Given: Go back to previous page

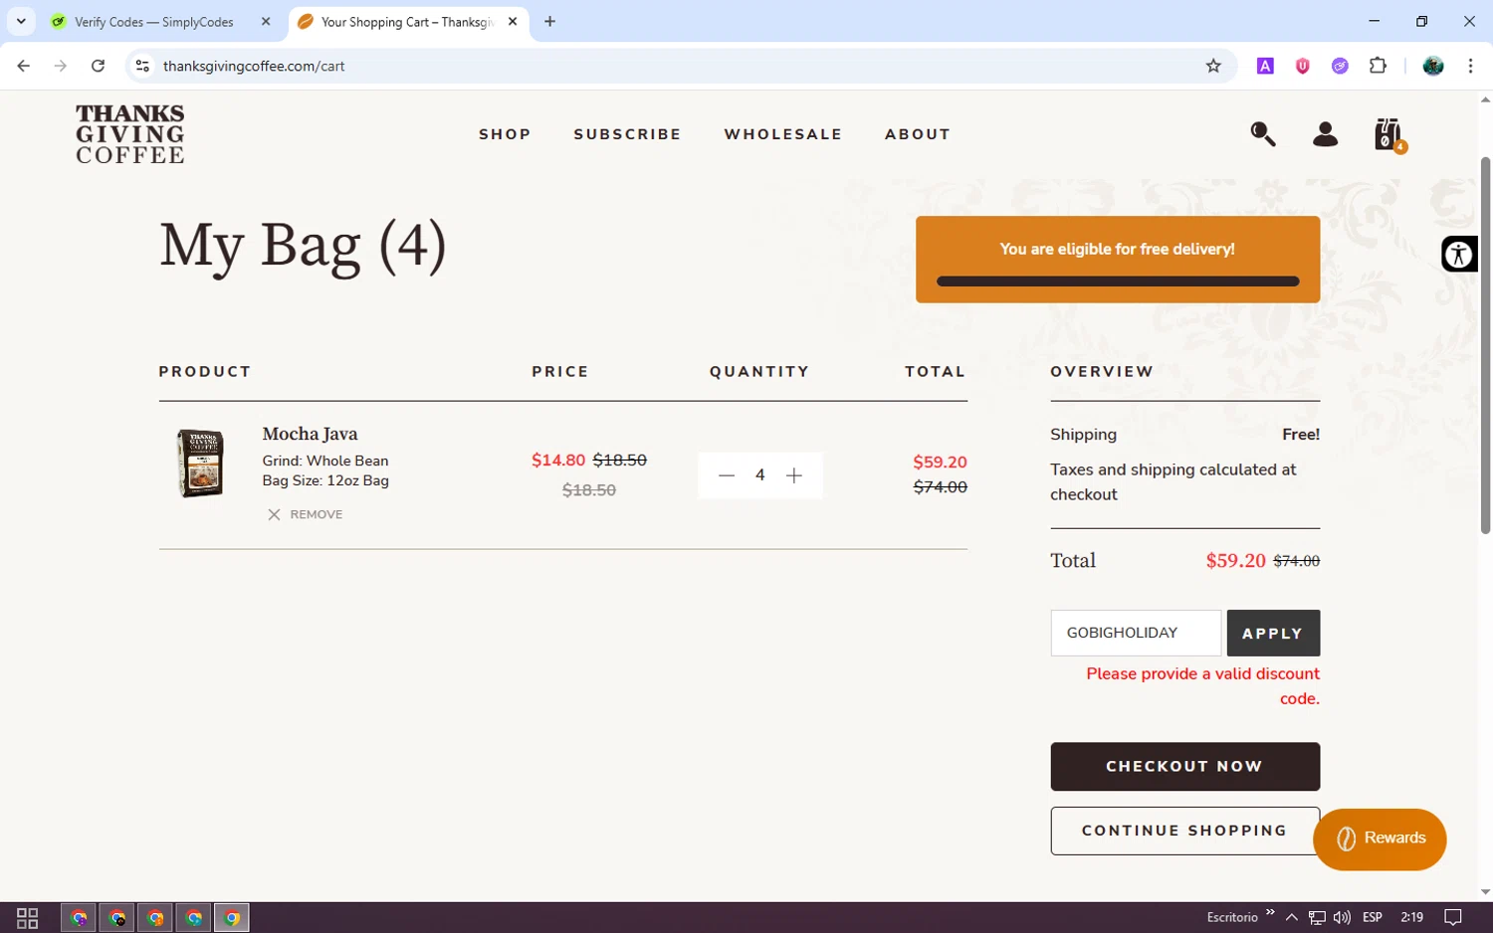Looking at the screenshot, I should click(24, 66).
